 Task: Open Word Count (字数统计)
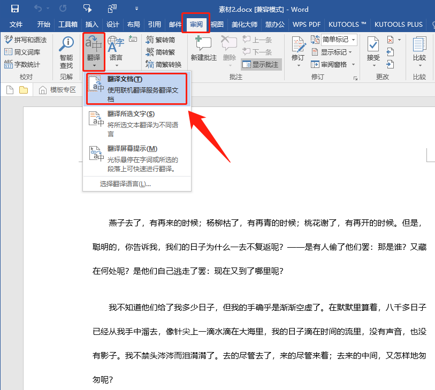(x=22, y=64)
